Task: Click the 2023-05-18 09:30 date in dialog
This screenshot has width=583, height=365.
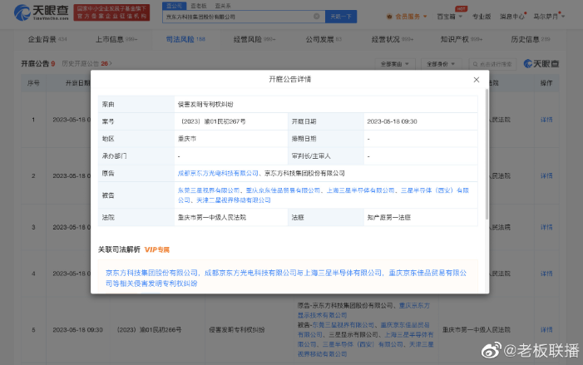Action: pos(392,121)
